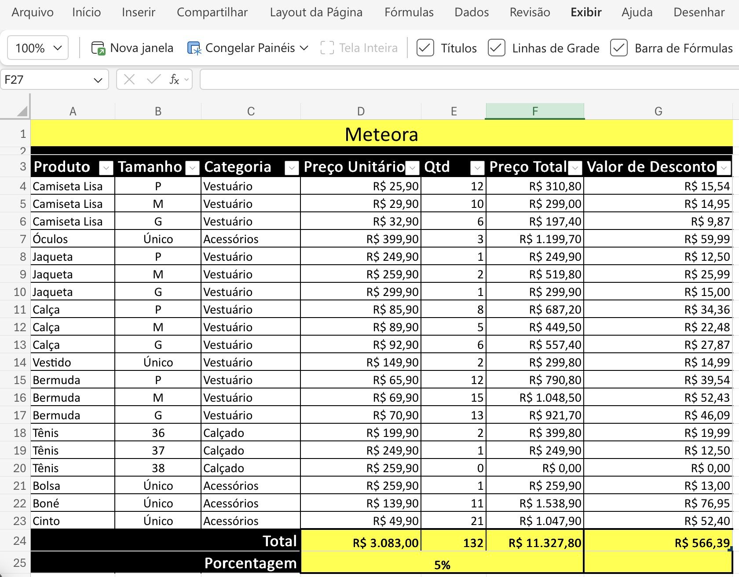Expand the Congelar Painéis dropdown arrow
The height and width of the screenshot is (577, 739).
tap(304, 48)
